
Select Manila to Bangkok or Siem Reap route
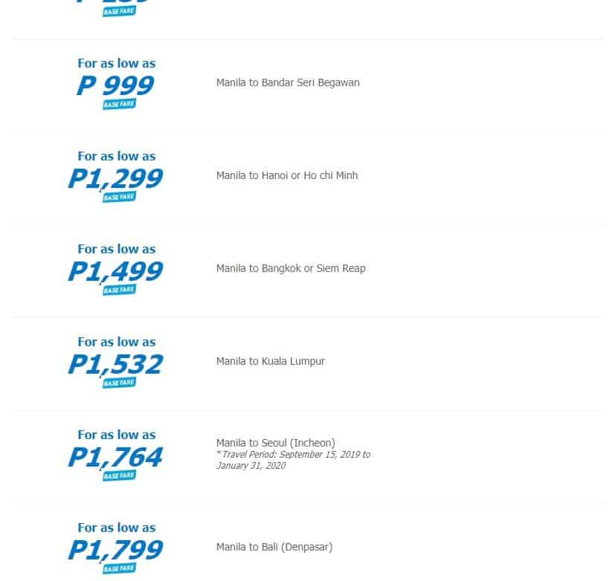pos(291,268)
